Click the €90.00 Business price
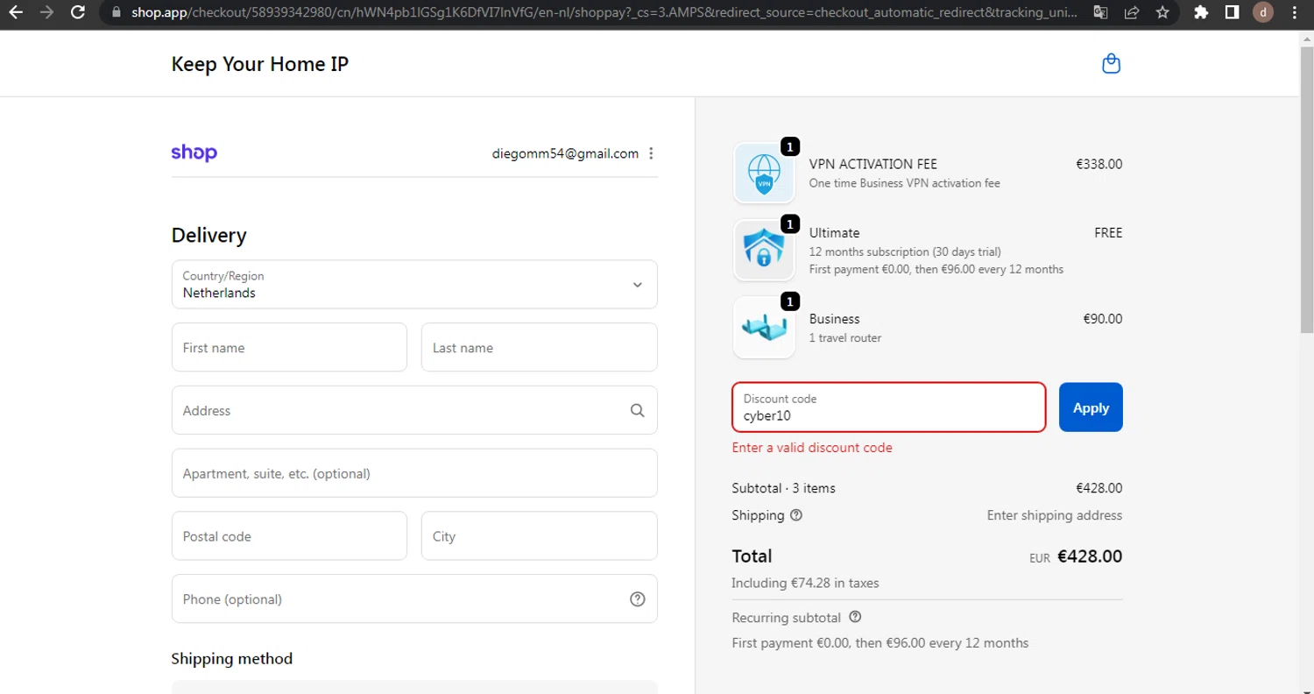 tap(1103, 319)
